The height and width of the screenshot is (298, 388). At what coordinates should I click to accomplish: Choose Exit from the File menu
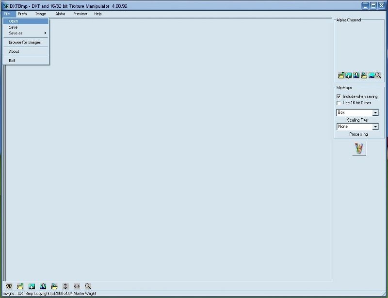click(x=26, y=61)
